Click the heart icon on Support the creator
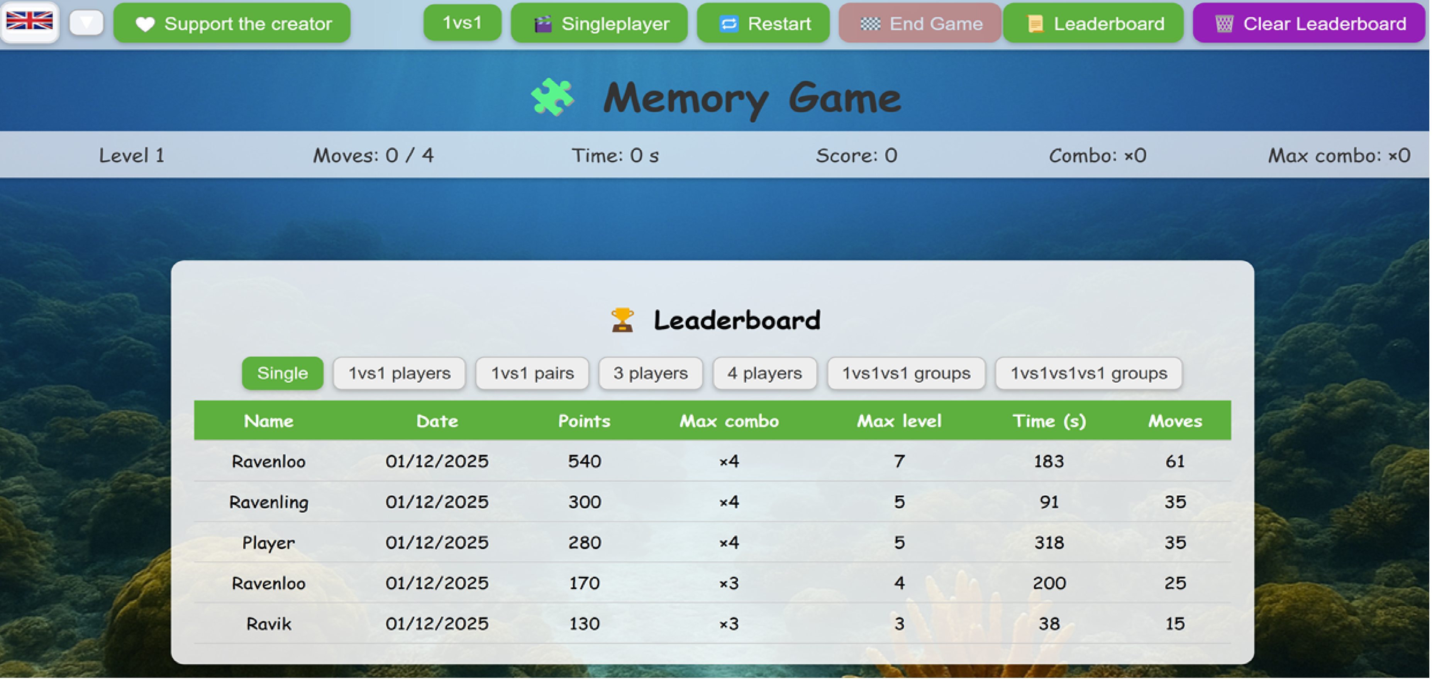The image size is (1432, 679). coord(145,24)
